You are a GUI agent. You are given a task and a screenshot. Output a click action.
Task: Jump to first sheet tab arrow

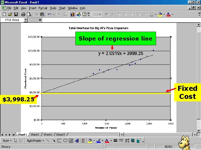2,134
